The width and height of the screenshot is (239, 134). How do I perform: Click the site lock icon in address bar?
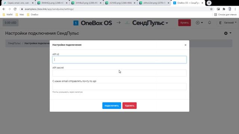[x=22, y=9]
